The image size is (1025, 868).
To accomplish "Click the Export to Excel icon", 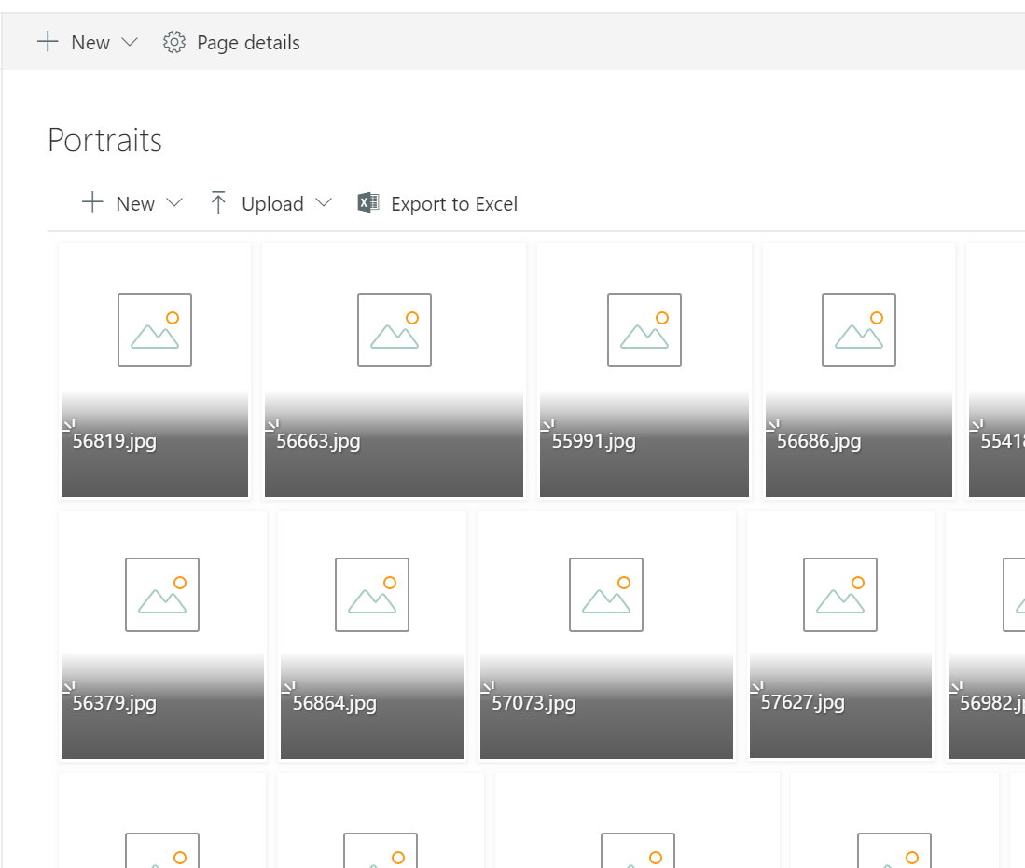I will [367, 203].
